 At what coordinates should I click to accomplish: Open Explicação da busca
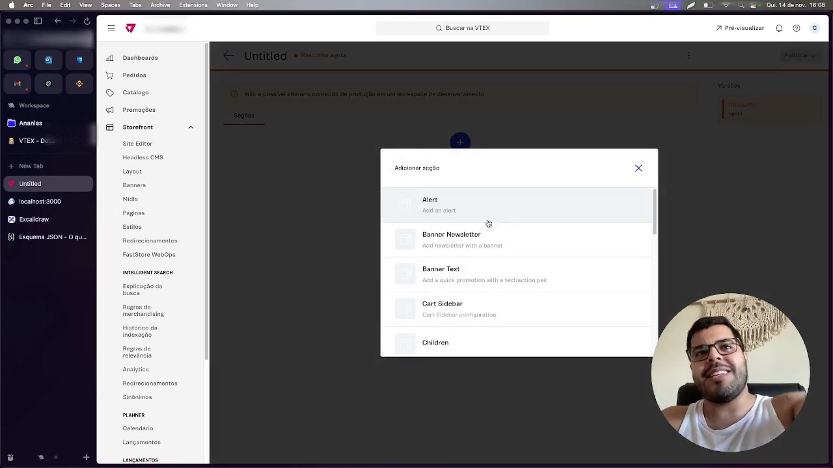(x=143, y=289)
